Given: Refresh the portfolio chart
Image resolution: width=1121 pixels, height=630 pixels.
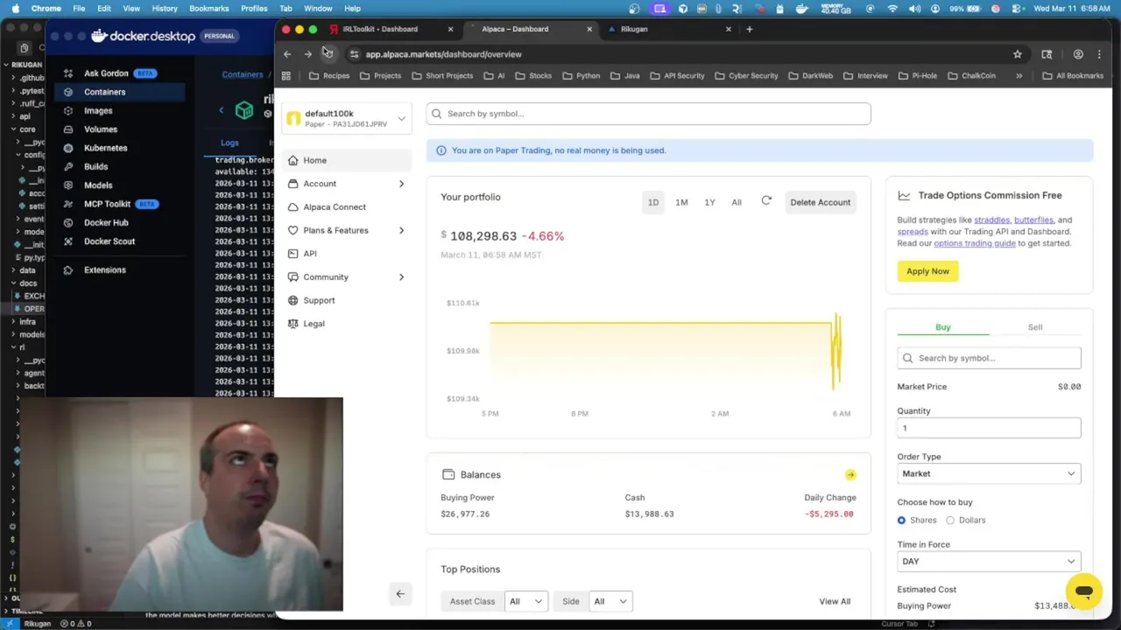Looking at the screenshot, I should click(x=766, y=201).
